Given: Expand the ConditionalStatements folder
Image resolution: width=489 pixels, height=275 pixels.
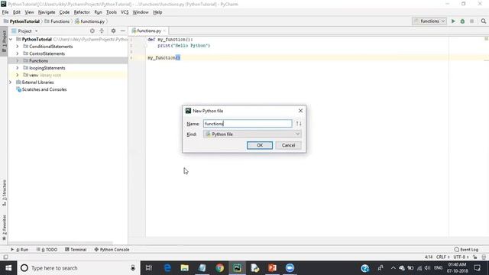Looking at the screenshot, I should pos(18,47).
